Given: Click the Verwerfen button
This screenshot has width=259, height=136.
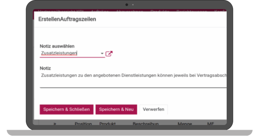Looking at the screenshot, I should click(x=153, y=109).
